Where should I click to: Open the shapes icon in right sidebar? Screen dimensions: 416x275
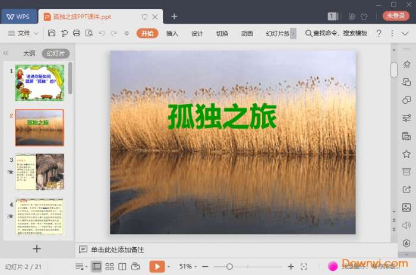(x=406, y=100)
